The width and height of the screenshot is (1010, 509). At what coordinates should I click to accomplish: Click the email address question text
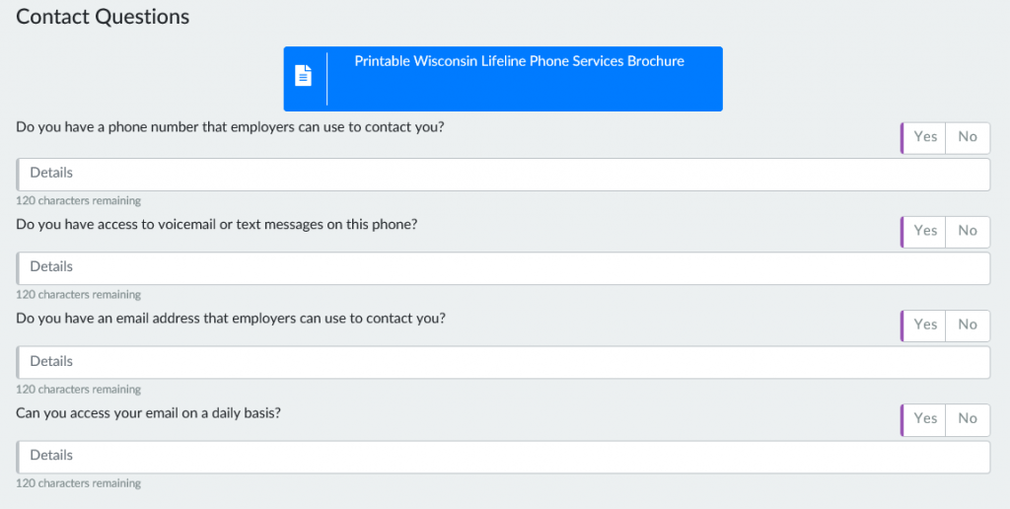coord(231,319)
